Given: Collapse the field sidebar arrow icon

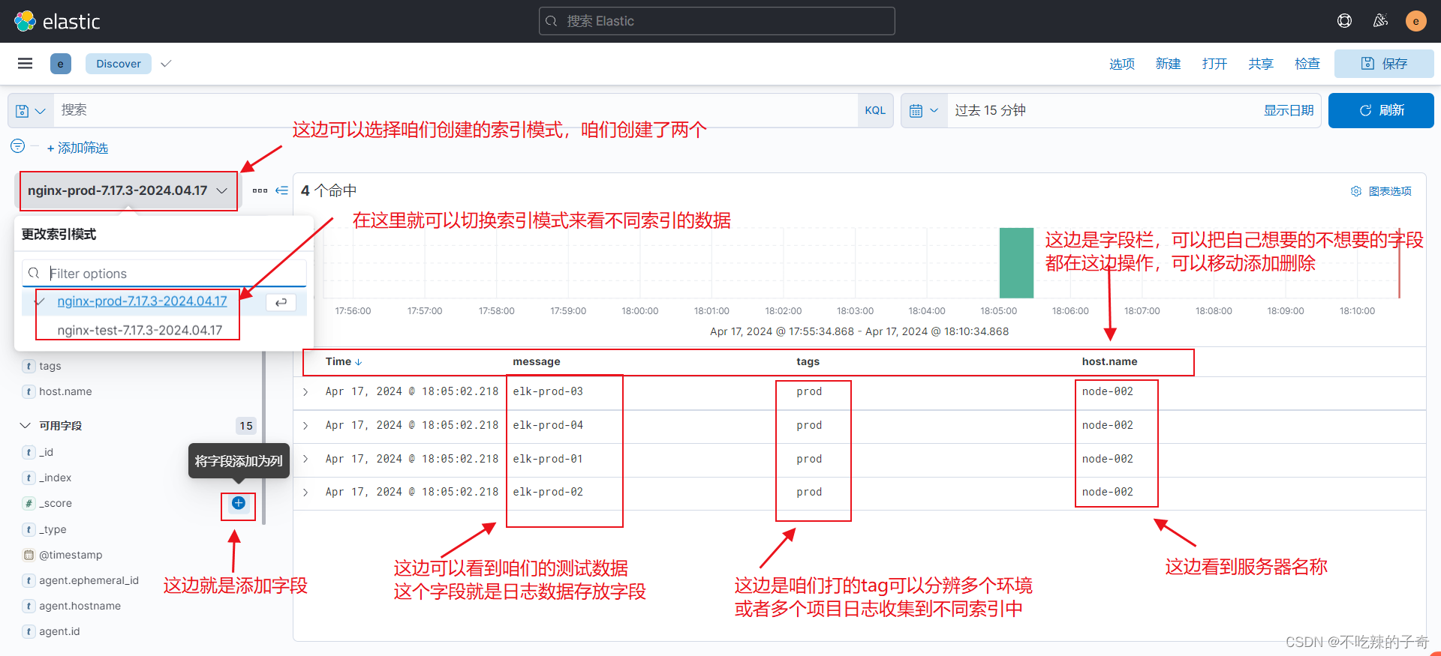Looking at the screenshot, I should pyautogui.click(x=281, y=190).
